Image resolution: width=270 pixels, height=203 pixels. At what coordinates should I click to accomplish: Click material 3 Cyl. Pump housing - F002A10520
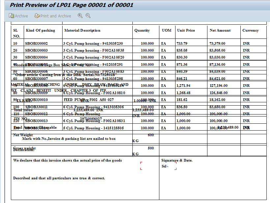click(x=94, y=57)
